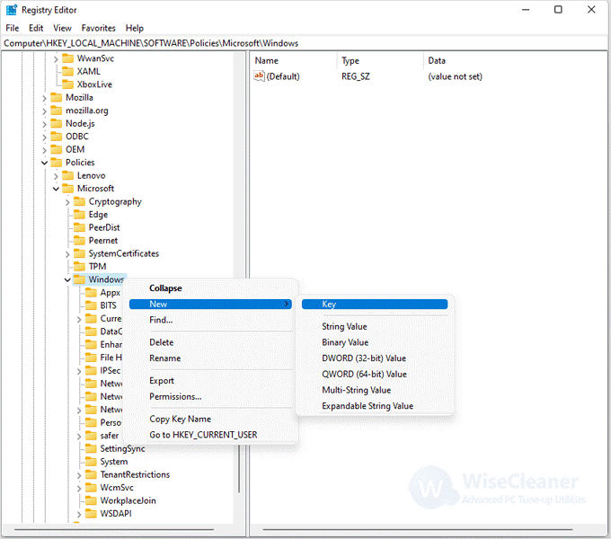Select the Cryptography key label
Viewport: 611px width, 539px height.
point(115,202)
